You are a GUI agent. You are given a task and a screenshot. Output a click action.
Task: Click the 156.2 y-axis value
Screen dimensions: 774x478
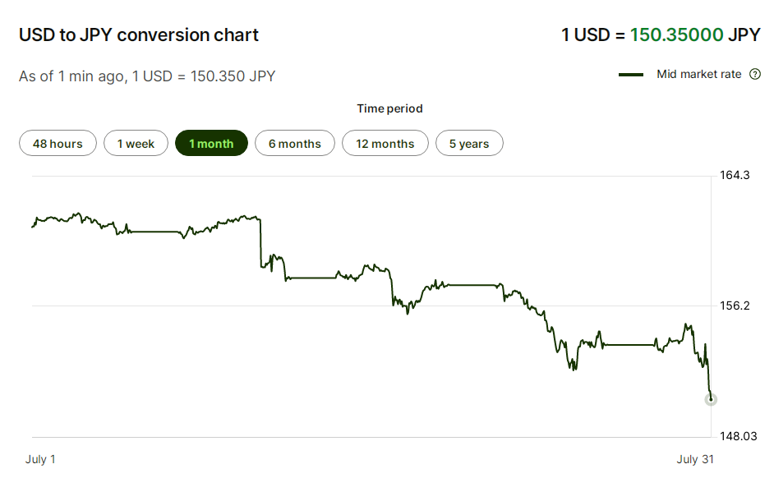735,306
